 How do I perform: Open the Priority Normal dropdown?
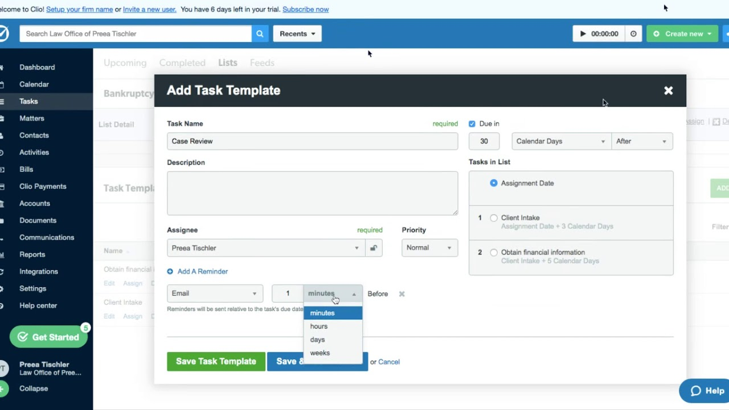pyautogui.click(x=429, y=248)
